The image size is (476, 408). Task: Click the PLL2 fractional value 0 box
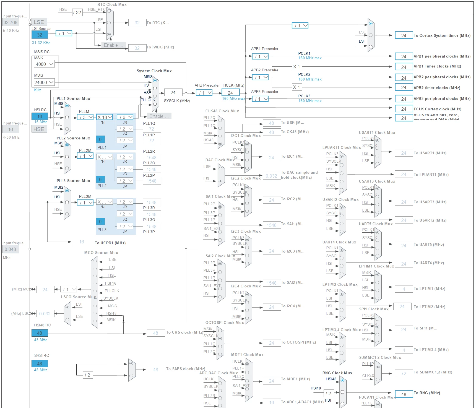click(100, 180)
